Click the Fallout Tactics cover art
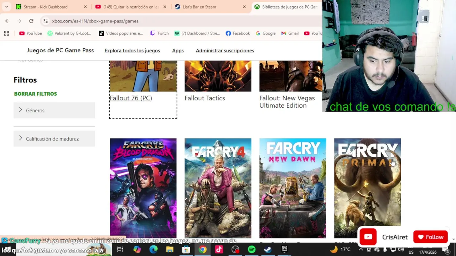The image size is (456, 256). coord(218,76)
